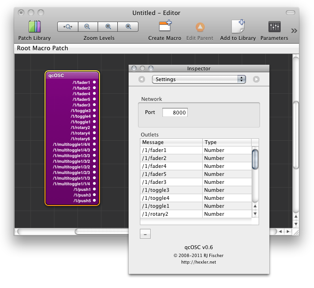Click the /1/multitoggle1/4/4 output port
The image size is (314, 288).
[x=94, y=144]
